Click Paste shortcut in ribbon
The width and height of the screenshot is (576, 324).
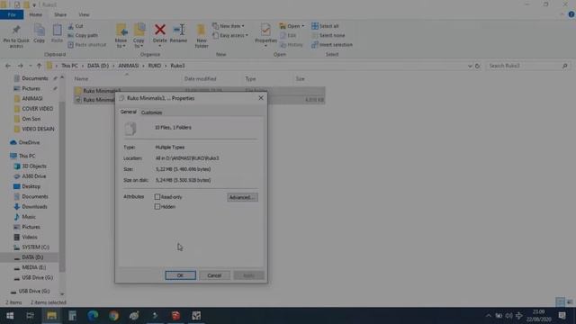[x=87, y=45]
